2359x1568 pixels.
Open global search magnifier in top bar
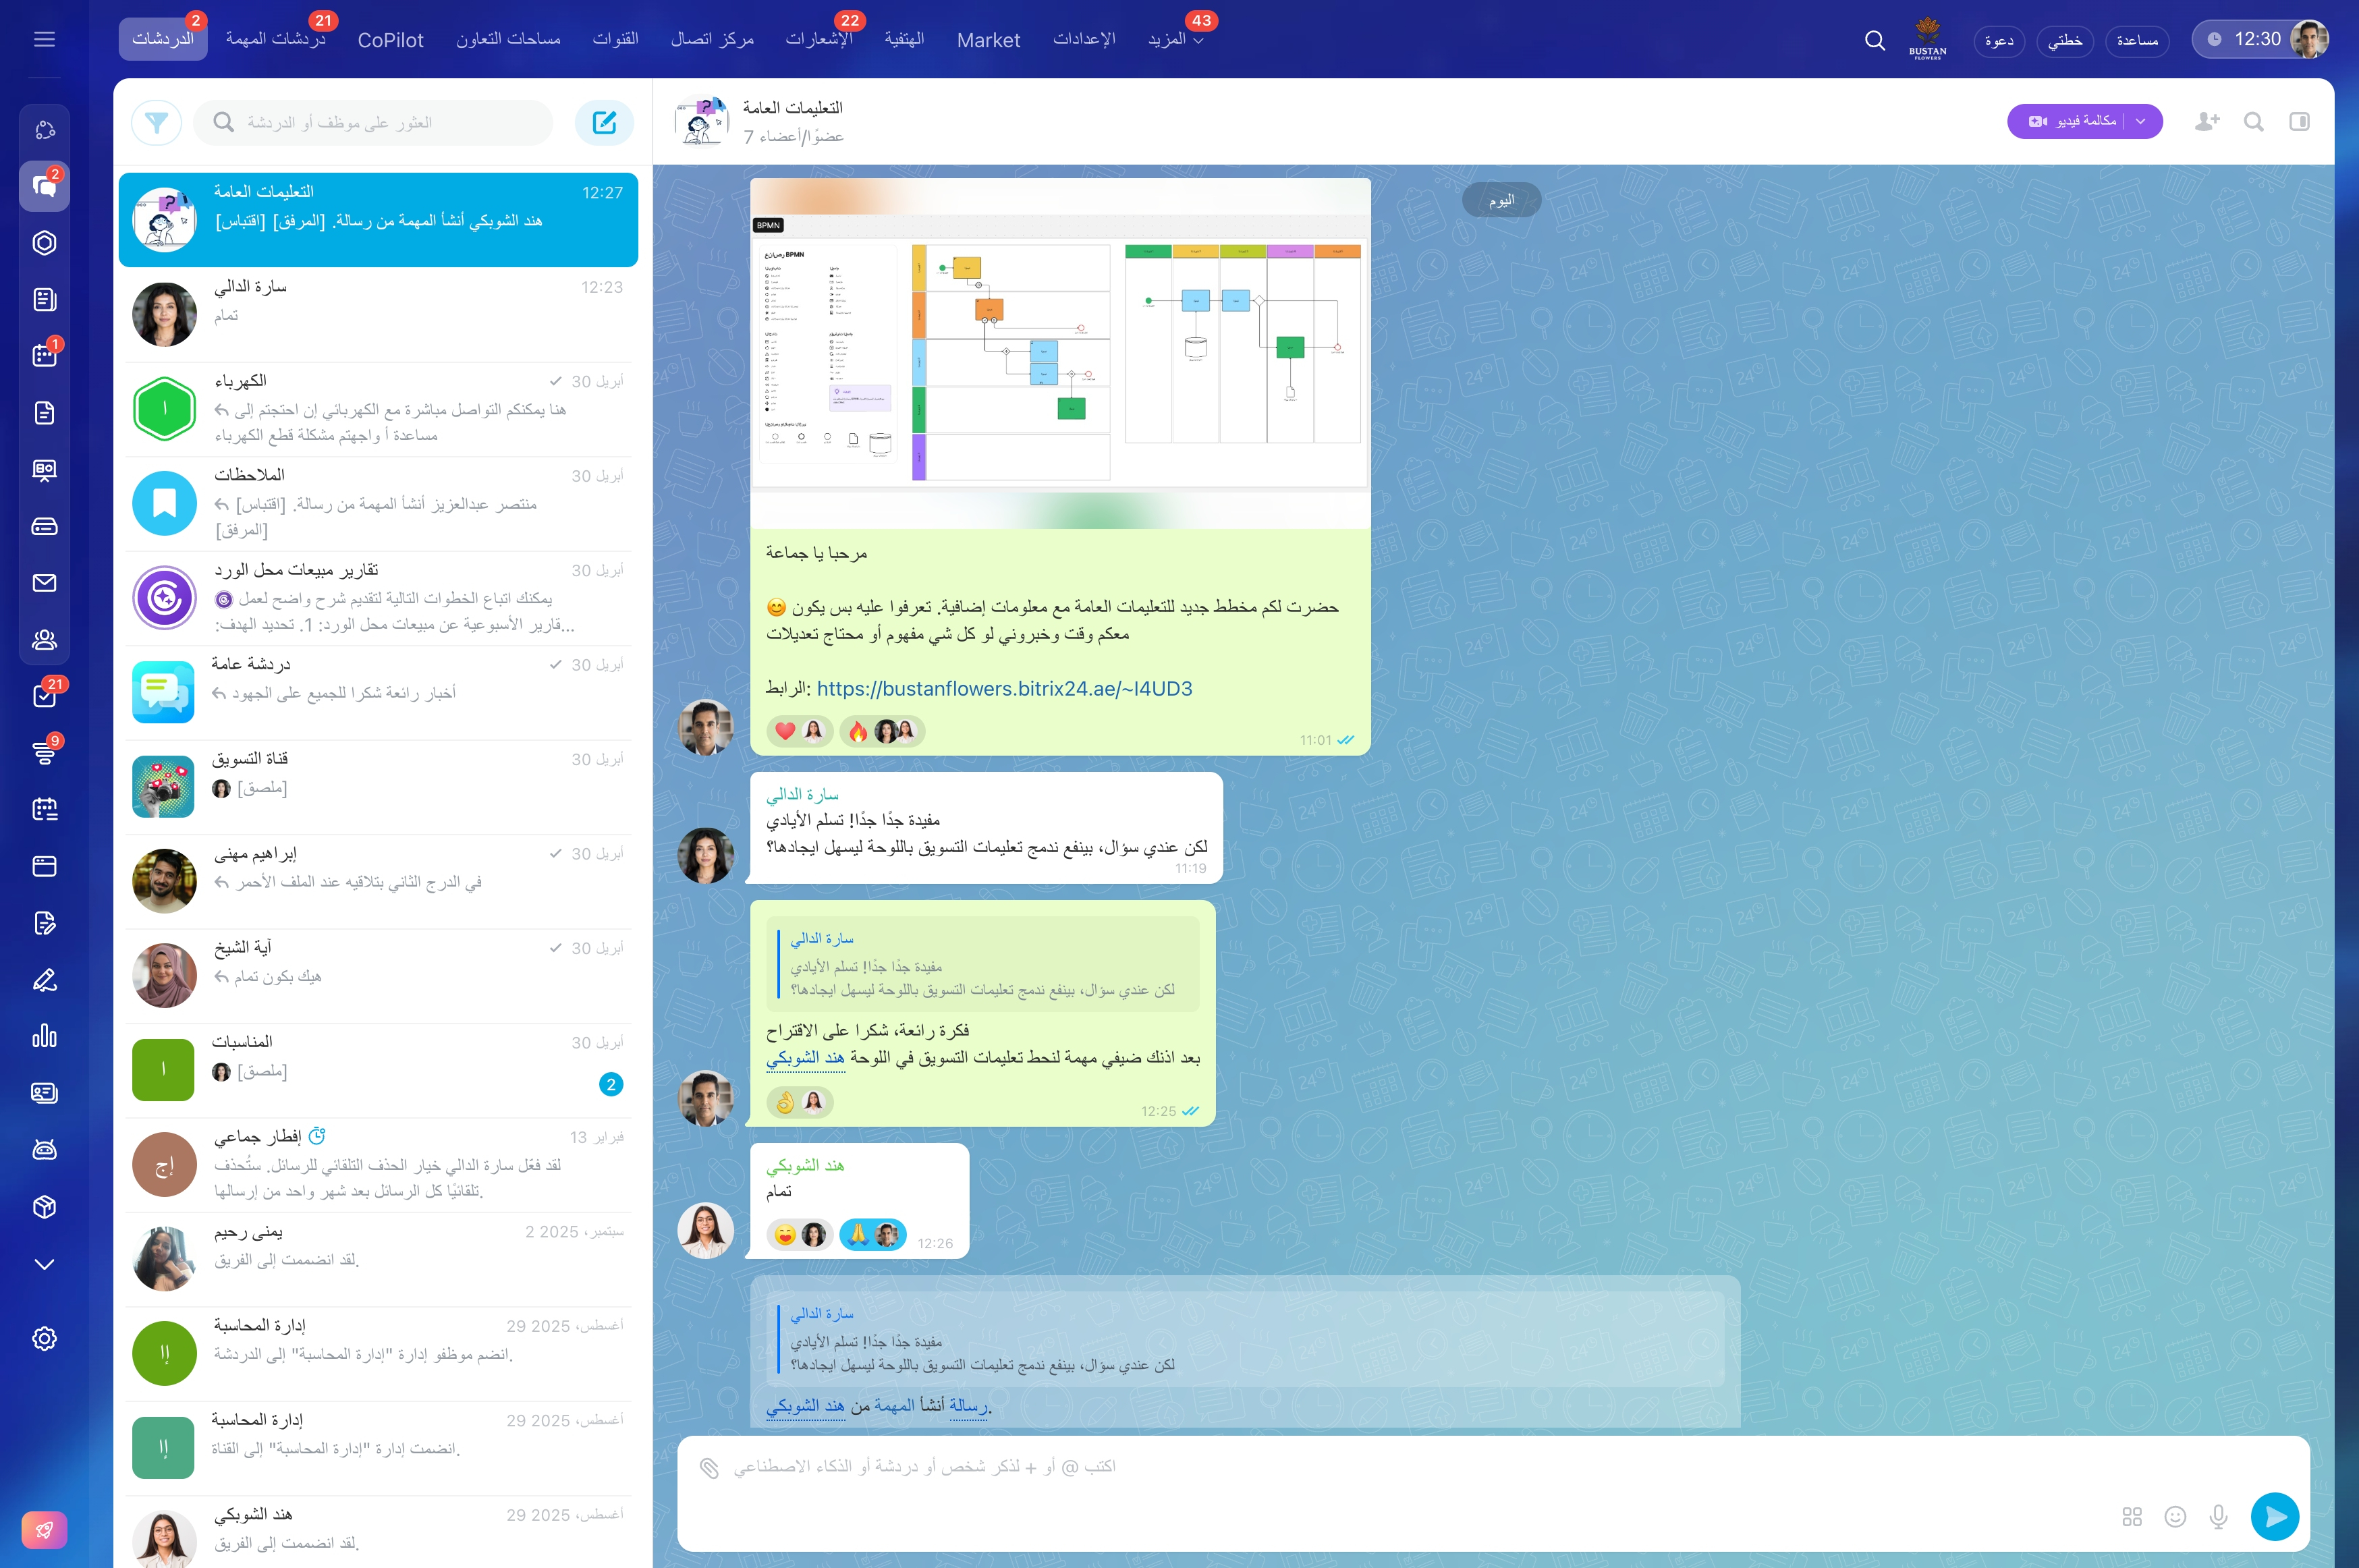click(x=1875, y=40)
